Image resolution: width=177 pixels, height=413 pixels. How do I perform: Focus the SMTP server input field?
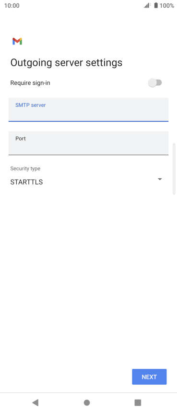[x=88, y=110]
